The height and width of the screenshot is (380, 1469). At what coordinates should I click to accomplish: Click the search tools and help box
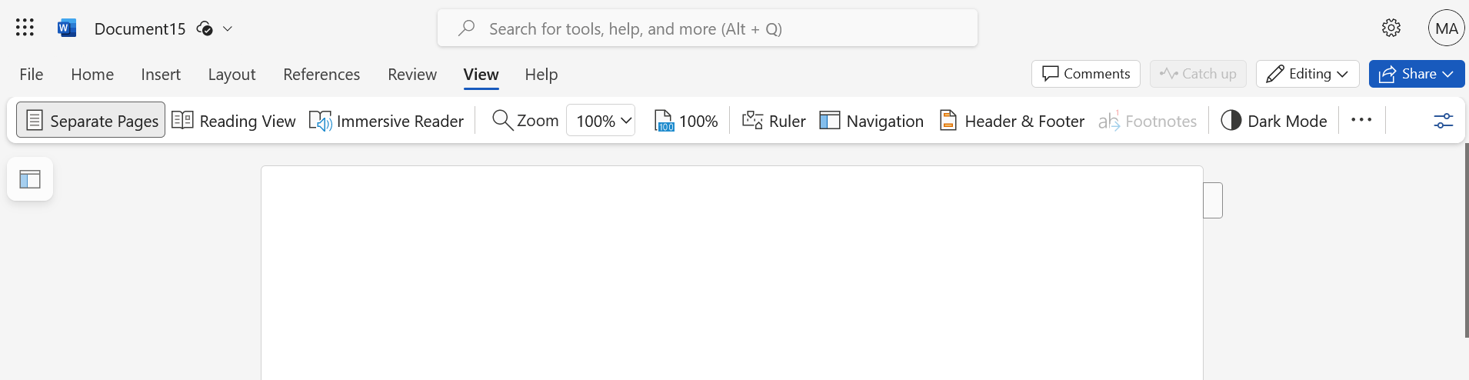click(x=708, y=28)
